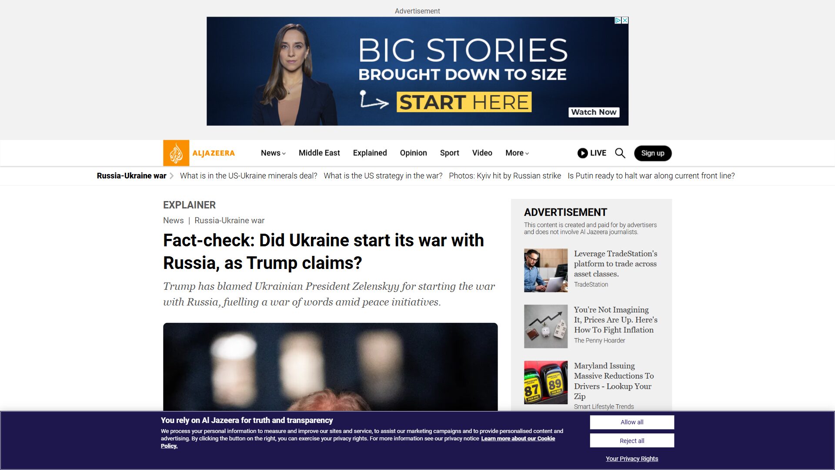Screen dimensions: 835x470
Task: Open the Penny Hoarder inflation thumbnail
Action: click(x=546, y=326)
